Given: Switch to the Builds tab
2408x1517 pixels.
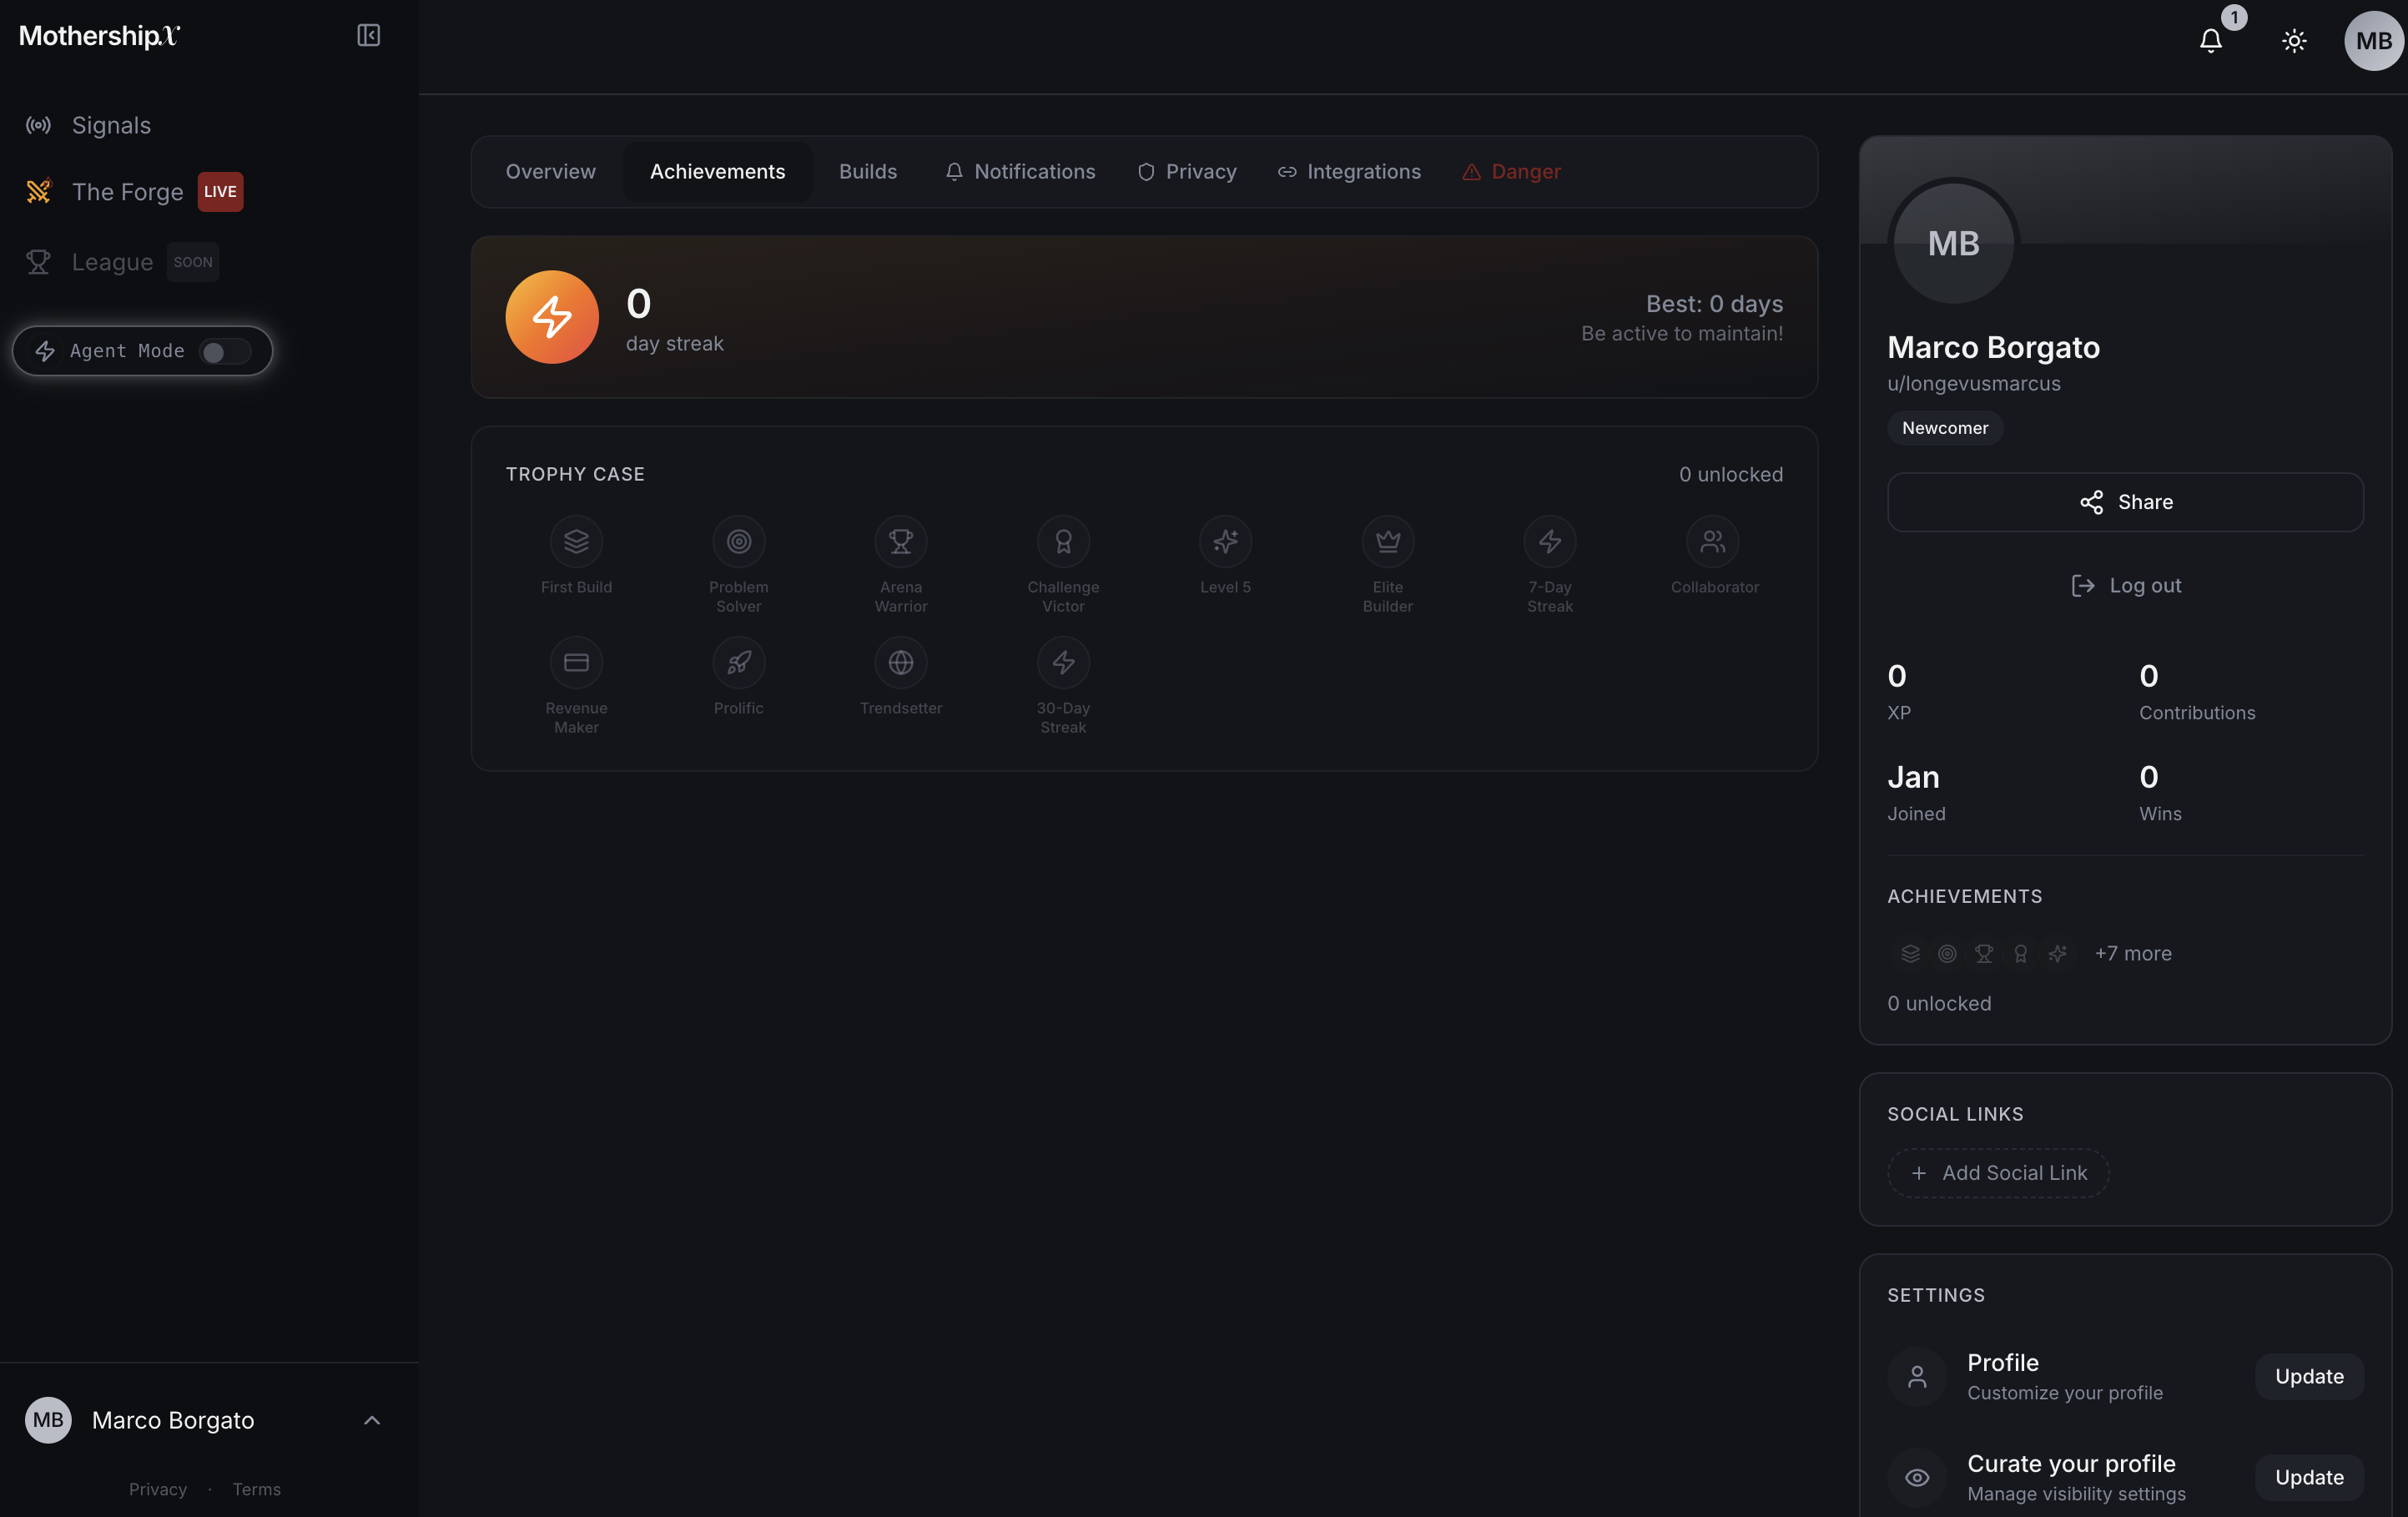Looking at the screenshot, I should [867, 172].
